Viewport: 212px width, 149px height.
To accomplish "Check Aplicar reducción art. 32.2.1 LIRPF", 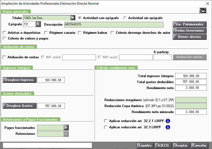I will pyautogui.click(x=106, y=121).
